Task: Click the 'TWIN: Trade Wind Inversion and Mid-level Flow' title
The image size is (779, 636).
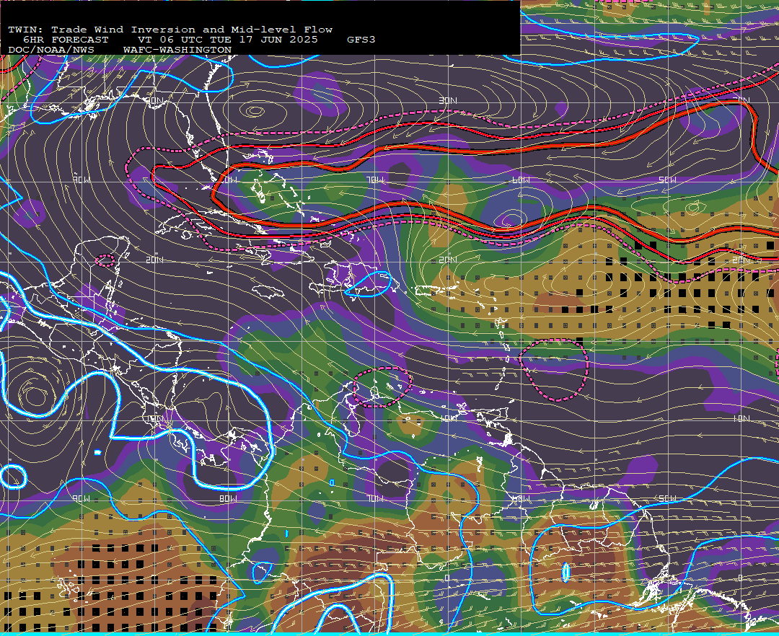Action: click(170, 30)
